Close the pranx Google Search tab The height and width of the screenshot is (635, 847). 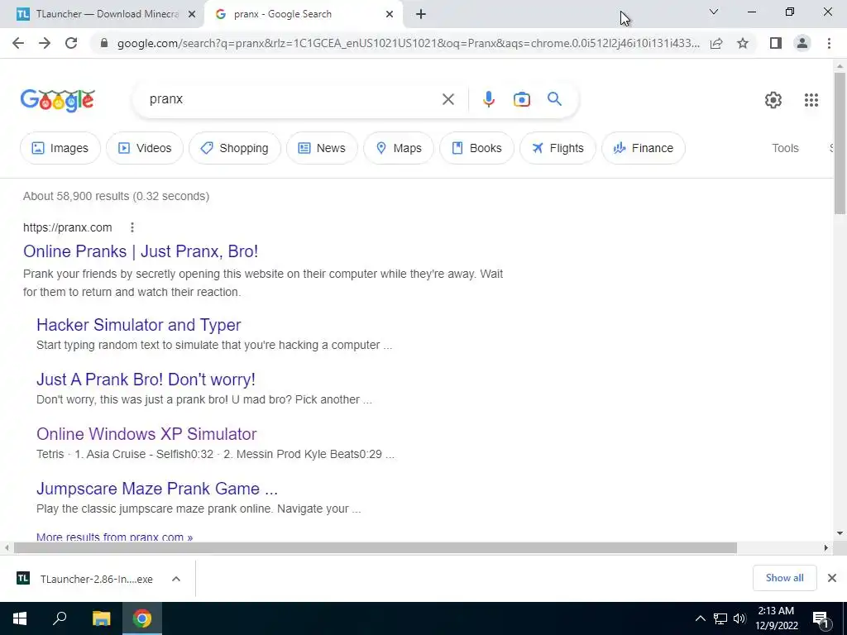click(390, 15)
